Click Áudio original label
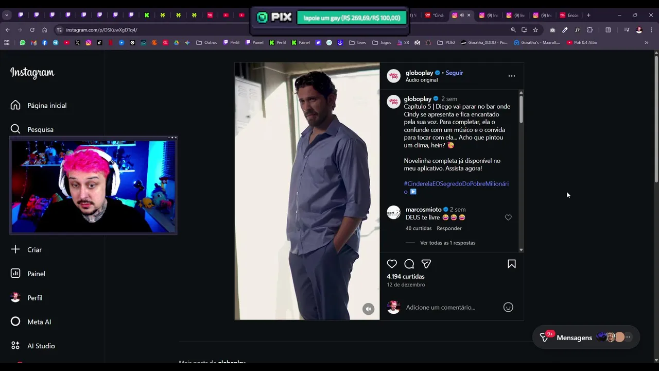The image size is (659, 371). [422, 80]
